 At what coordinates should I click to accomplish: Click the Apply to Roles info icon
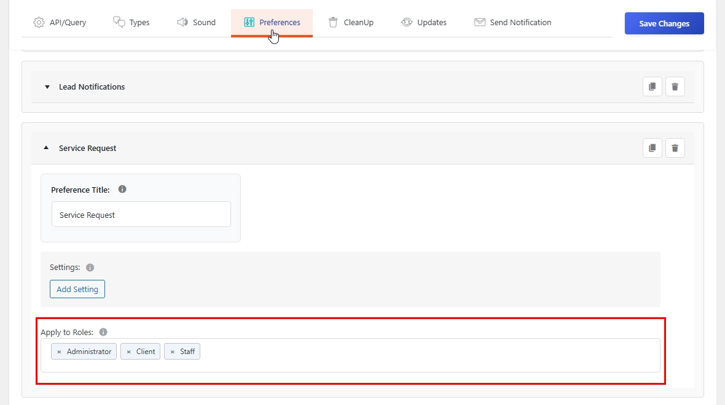click(x=103, y=332)
